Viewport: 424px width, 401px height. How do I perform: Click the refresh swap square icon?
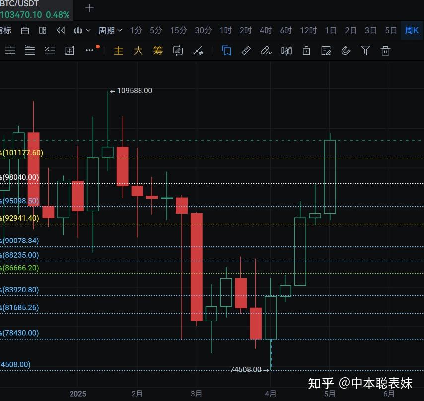[x=178, y=51]
